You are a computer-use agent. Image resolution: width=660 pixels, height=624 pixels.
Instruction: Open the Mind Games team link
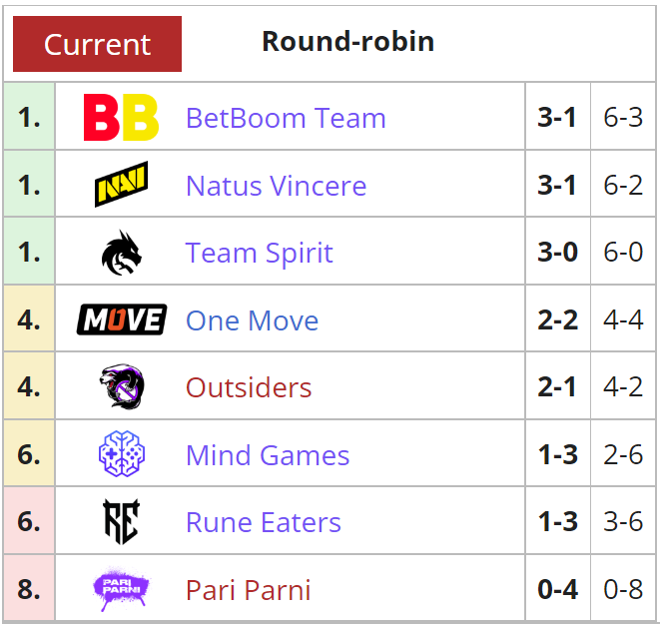tap(268, 455)
